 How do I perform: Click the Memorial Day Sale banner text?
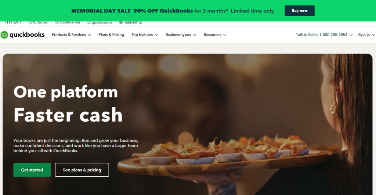coord(173,11)
